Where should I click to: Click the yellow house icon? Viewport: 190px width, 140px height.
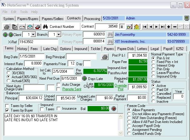(137, 27)
